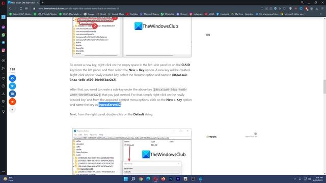Open Telegram in the Opera sidebar
Screen dimensions: 326x183
4,43
